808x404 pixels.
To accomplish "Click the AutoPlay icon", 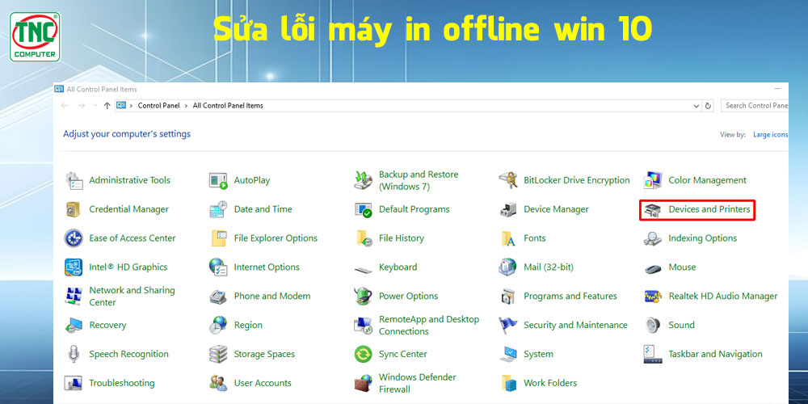I will pyautogui.click(x=218, y=180).
